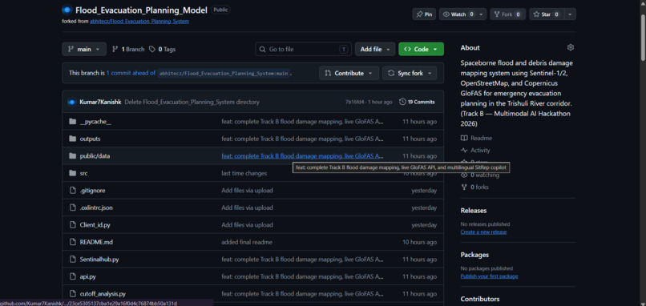This screenshot has height=306, width=646.
Task: Pin this repository with the Pin button
Action: (424, 14)
